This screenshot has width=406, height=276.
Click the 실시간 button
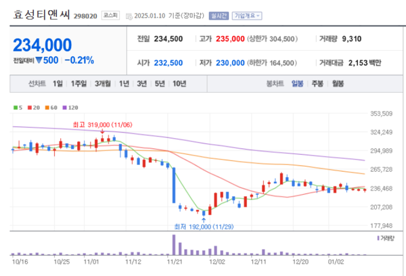coord(219,16)
